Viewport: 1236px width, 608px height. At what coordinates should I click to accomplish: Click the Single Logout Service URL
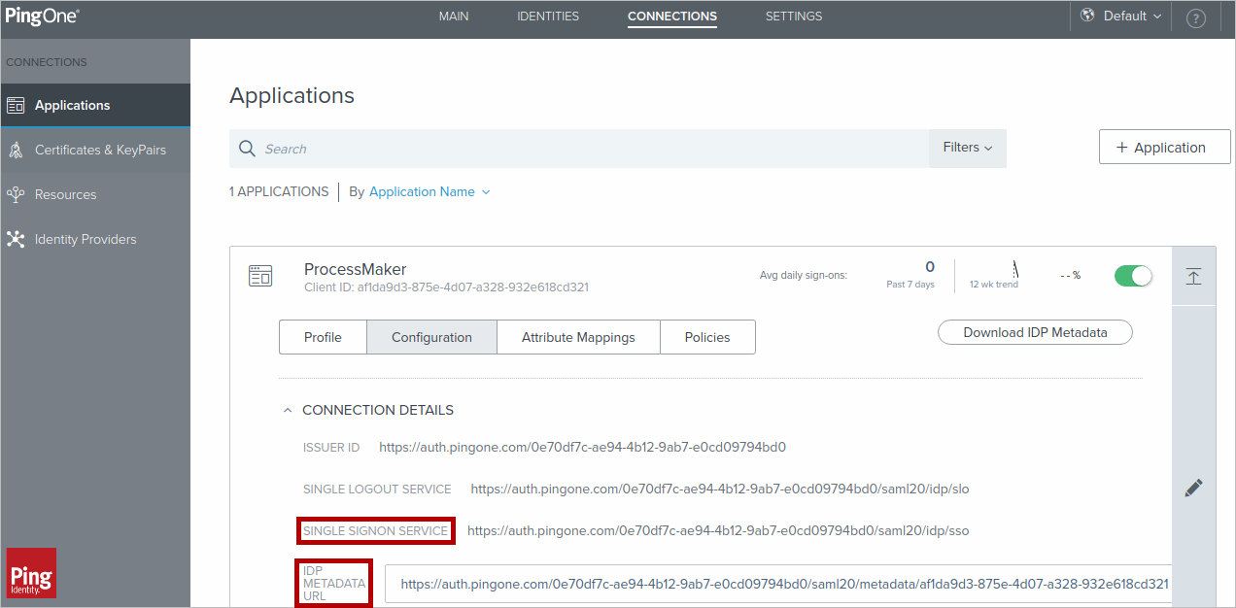pos(720,489)
